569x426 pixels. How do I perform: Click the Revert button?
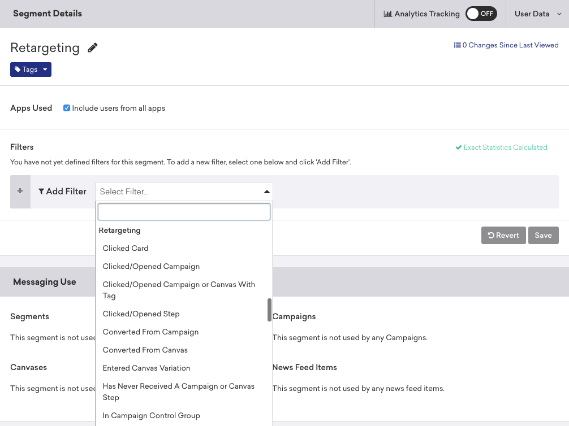503,236
